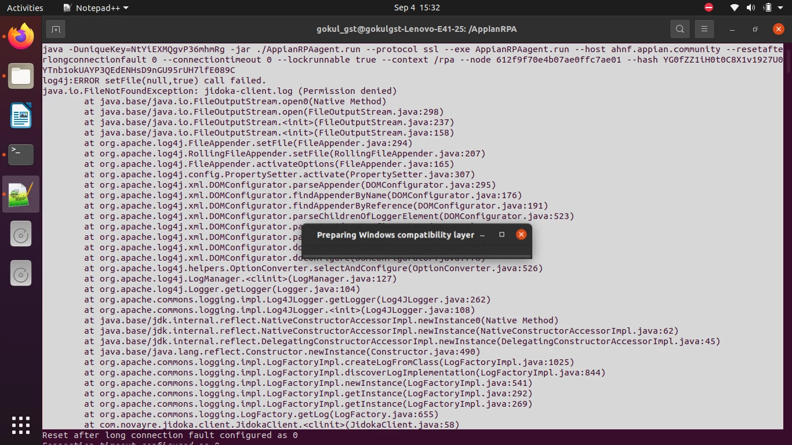Image resolution: width=792 pixels, height=445 pixels.
Task: Click the terminal title 'gokul_gst@gokulgst-Lenovo-E41-25: /AppianRPA'
Action: [416, 29]
